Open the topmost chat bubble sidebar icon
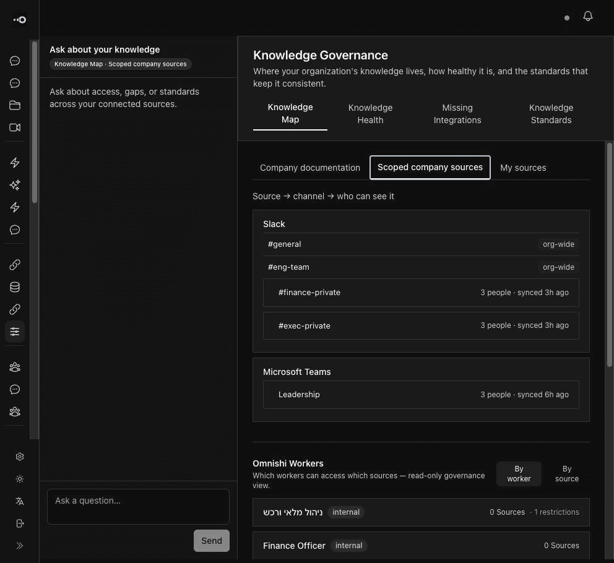The image size is (614, 563). (15, 61)
